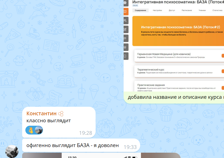Click the badge icon next to Константин's name
The image size is (224, 158).
61,114
